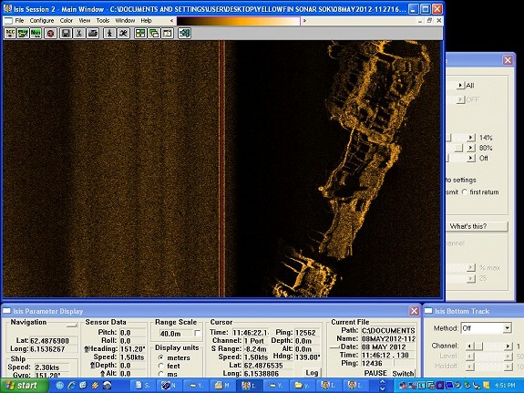Click left arrow of Bottom Track Channel slider
This screenshot has width=524, height=393.
point(470,346)
